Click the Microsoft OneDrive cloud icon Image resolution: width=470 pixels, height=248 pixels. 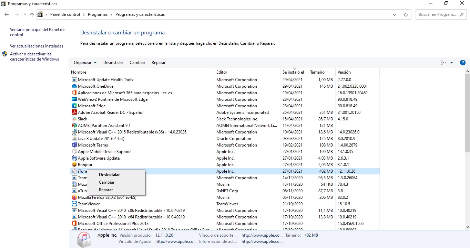74,86
